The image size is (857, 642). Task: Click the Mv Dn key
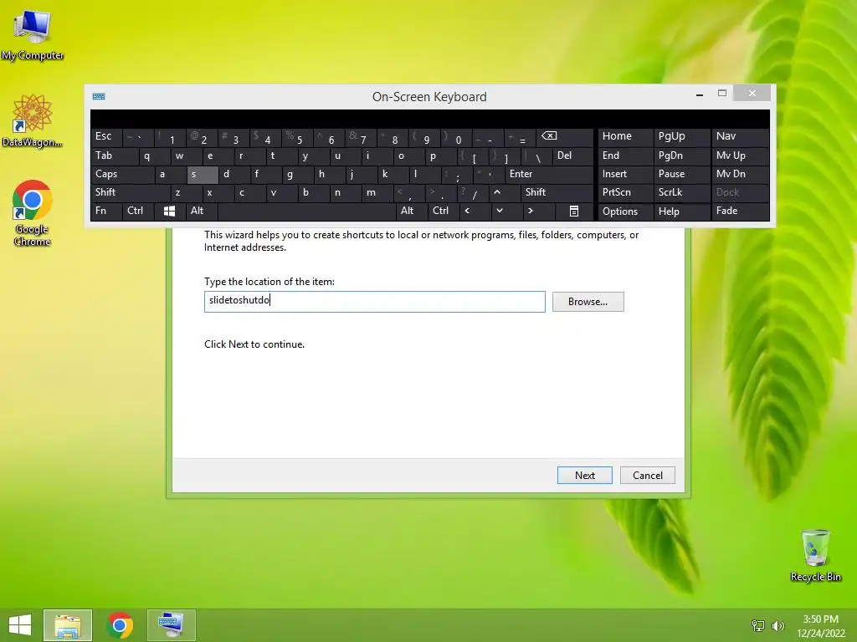tap(740, 175)
